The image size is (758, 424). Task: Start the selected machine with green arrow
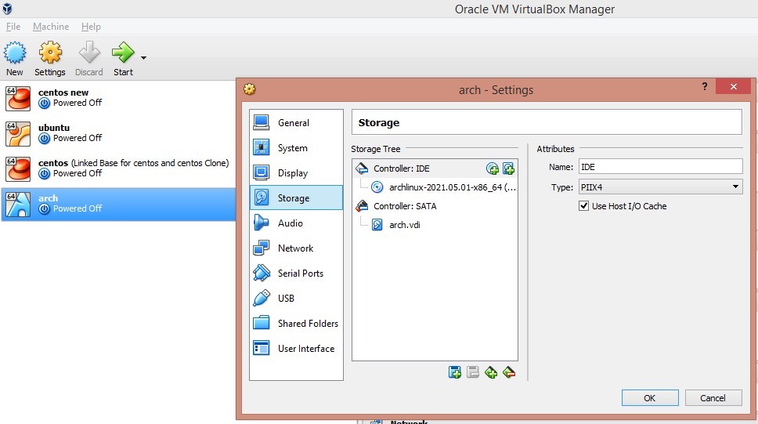123,59
